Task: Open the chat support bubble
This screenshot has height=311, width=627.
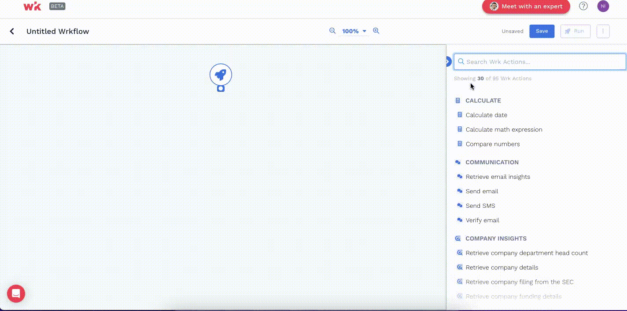Action: pyautogui.click(x=16, y=293)
